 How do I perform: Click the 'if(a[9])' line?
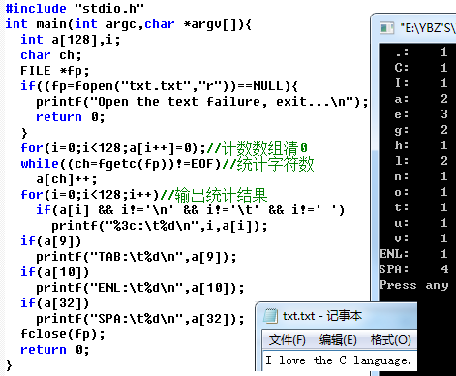(x=51, y=241)
